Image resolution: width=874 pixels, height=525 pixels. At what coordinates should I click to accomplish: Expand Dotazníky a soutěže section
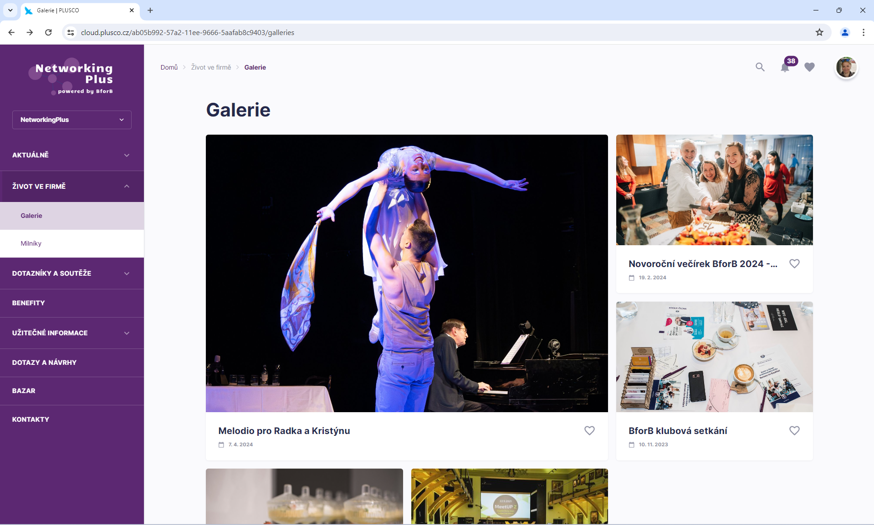click(72, 273)
